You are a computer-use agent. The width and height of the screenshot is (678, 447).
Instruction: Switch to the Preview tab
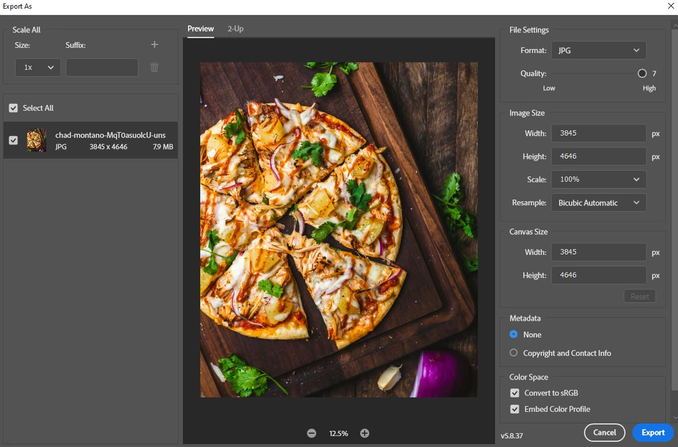tap(201, 29)
